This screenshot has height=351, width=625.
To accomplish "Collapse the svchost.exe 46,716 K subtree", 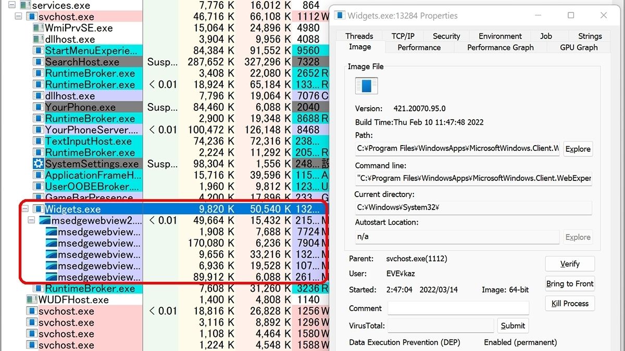I will pos(19,17).
